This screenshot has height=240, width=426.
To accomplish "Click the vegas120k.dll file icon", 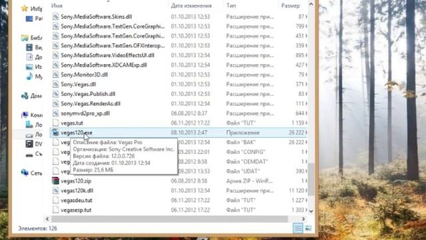I will click(x=56, y=191).
